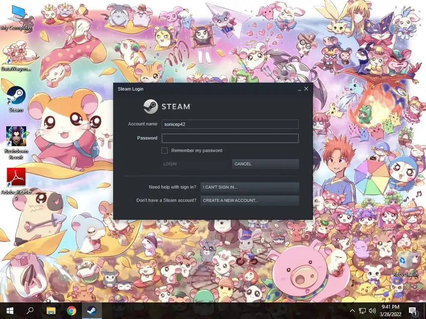Select the Rushdown Revolt desktop shortcut

[16, 143]
